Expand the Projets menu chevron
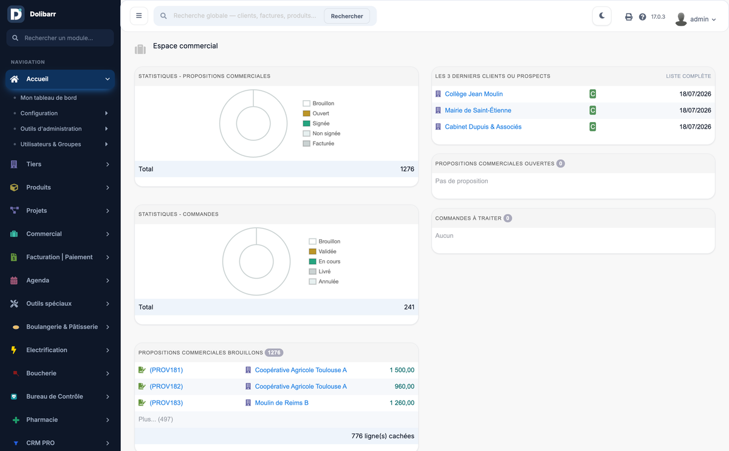The height and width of the screenshot is (451, 729). click(x=108, y=211)
